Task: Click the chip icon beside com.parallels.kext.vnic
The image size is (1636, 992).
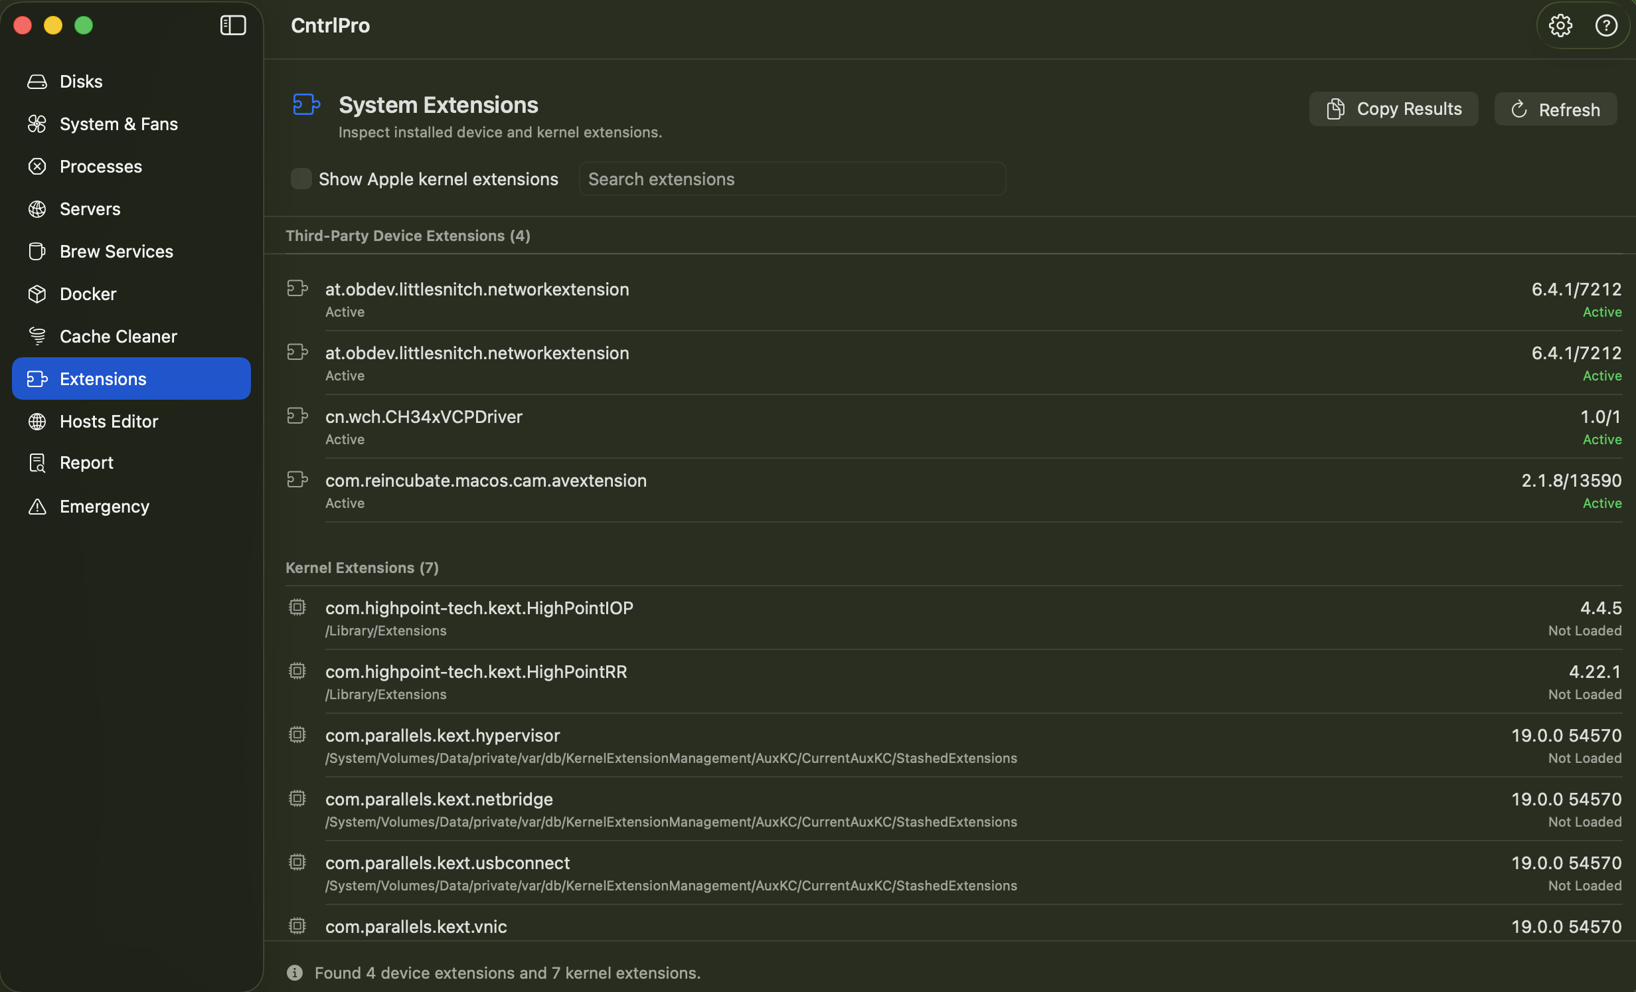Action: point(297,926)
